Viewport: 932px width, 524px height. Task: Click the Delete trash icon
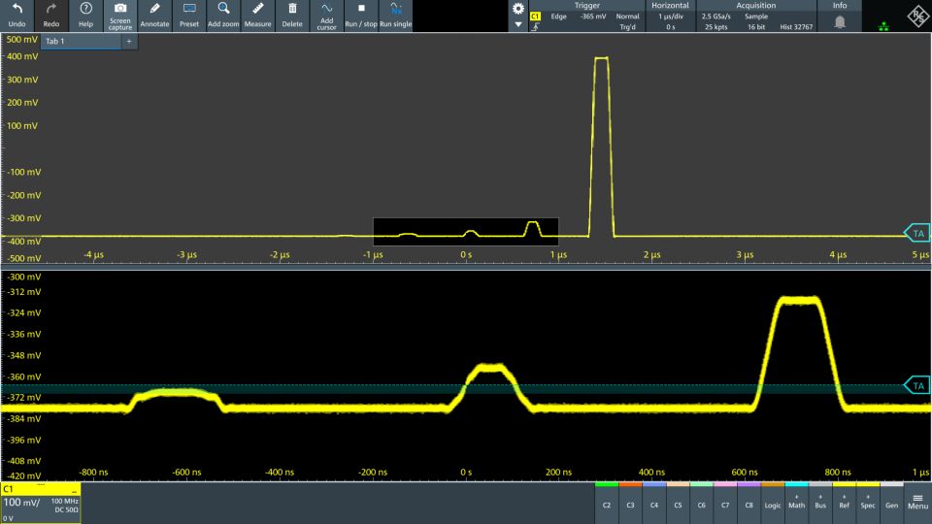[292, 9]
